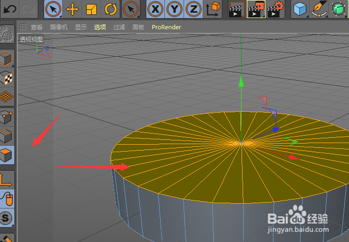Open the ProRender menu
Screen dimensions: 349x242
click(x=167, y=27)
